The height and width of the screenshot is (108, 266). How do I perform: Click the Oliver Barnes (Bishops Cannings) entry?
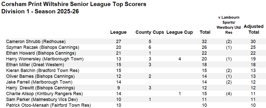tap(40, 76)
